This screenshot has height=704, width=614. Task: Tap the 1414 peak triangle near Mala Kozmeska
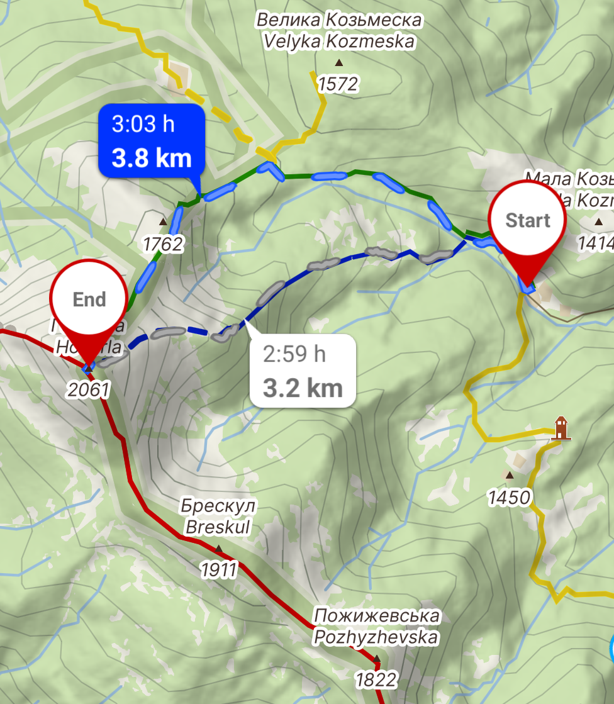pos(598,222)
